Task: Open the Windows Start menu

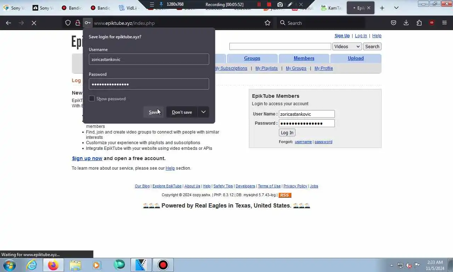Action: [x=10, y=265]
